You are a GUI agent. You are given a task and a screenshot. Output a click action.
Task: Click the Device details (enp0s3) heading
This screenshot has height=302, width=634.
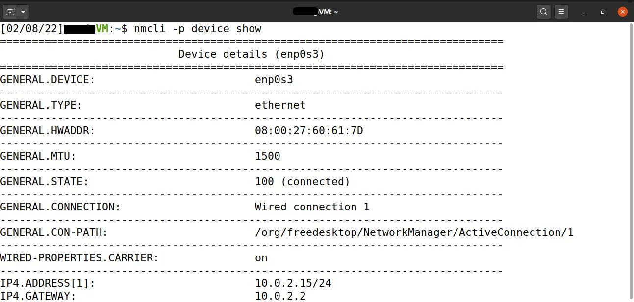(252, 54)
